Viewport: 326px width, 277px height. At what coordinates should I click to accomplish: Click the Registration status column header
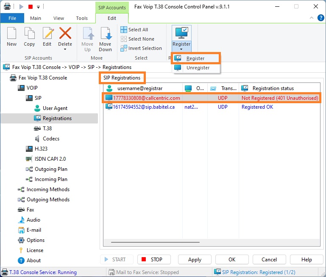click(279, 88)
